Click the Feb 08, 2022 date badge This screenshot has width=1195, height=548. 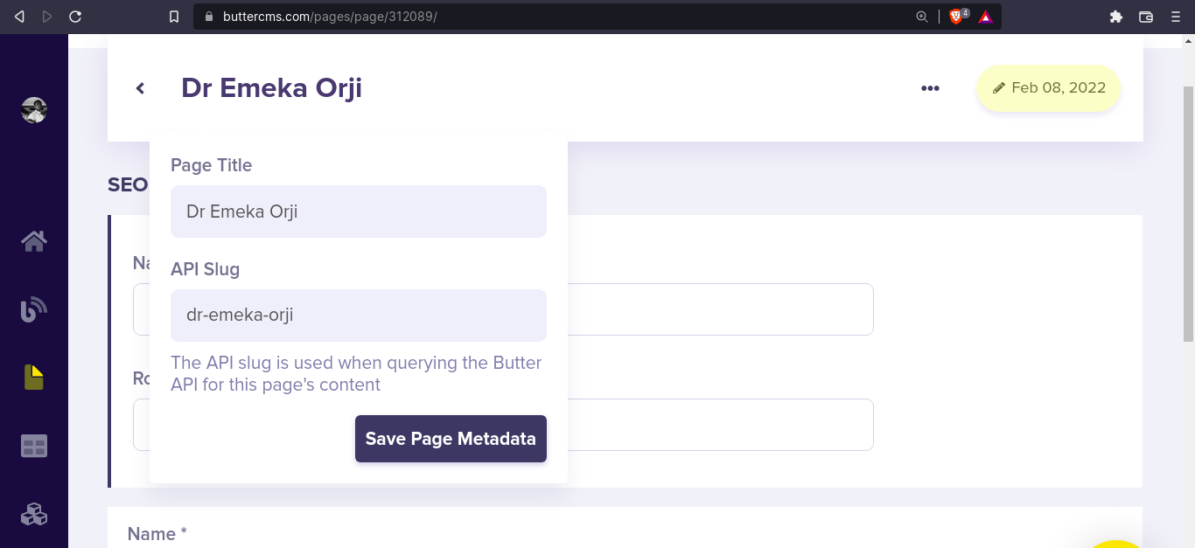click(1048, 88)
